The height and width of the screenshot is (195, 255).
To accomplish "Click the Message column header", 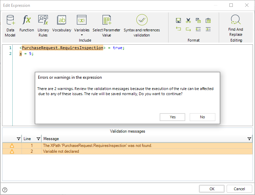I will [51, 139].
